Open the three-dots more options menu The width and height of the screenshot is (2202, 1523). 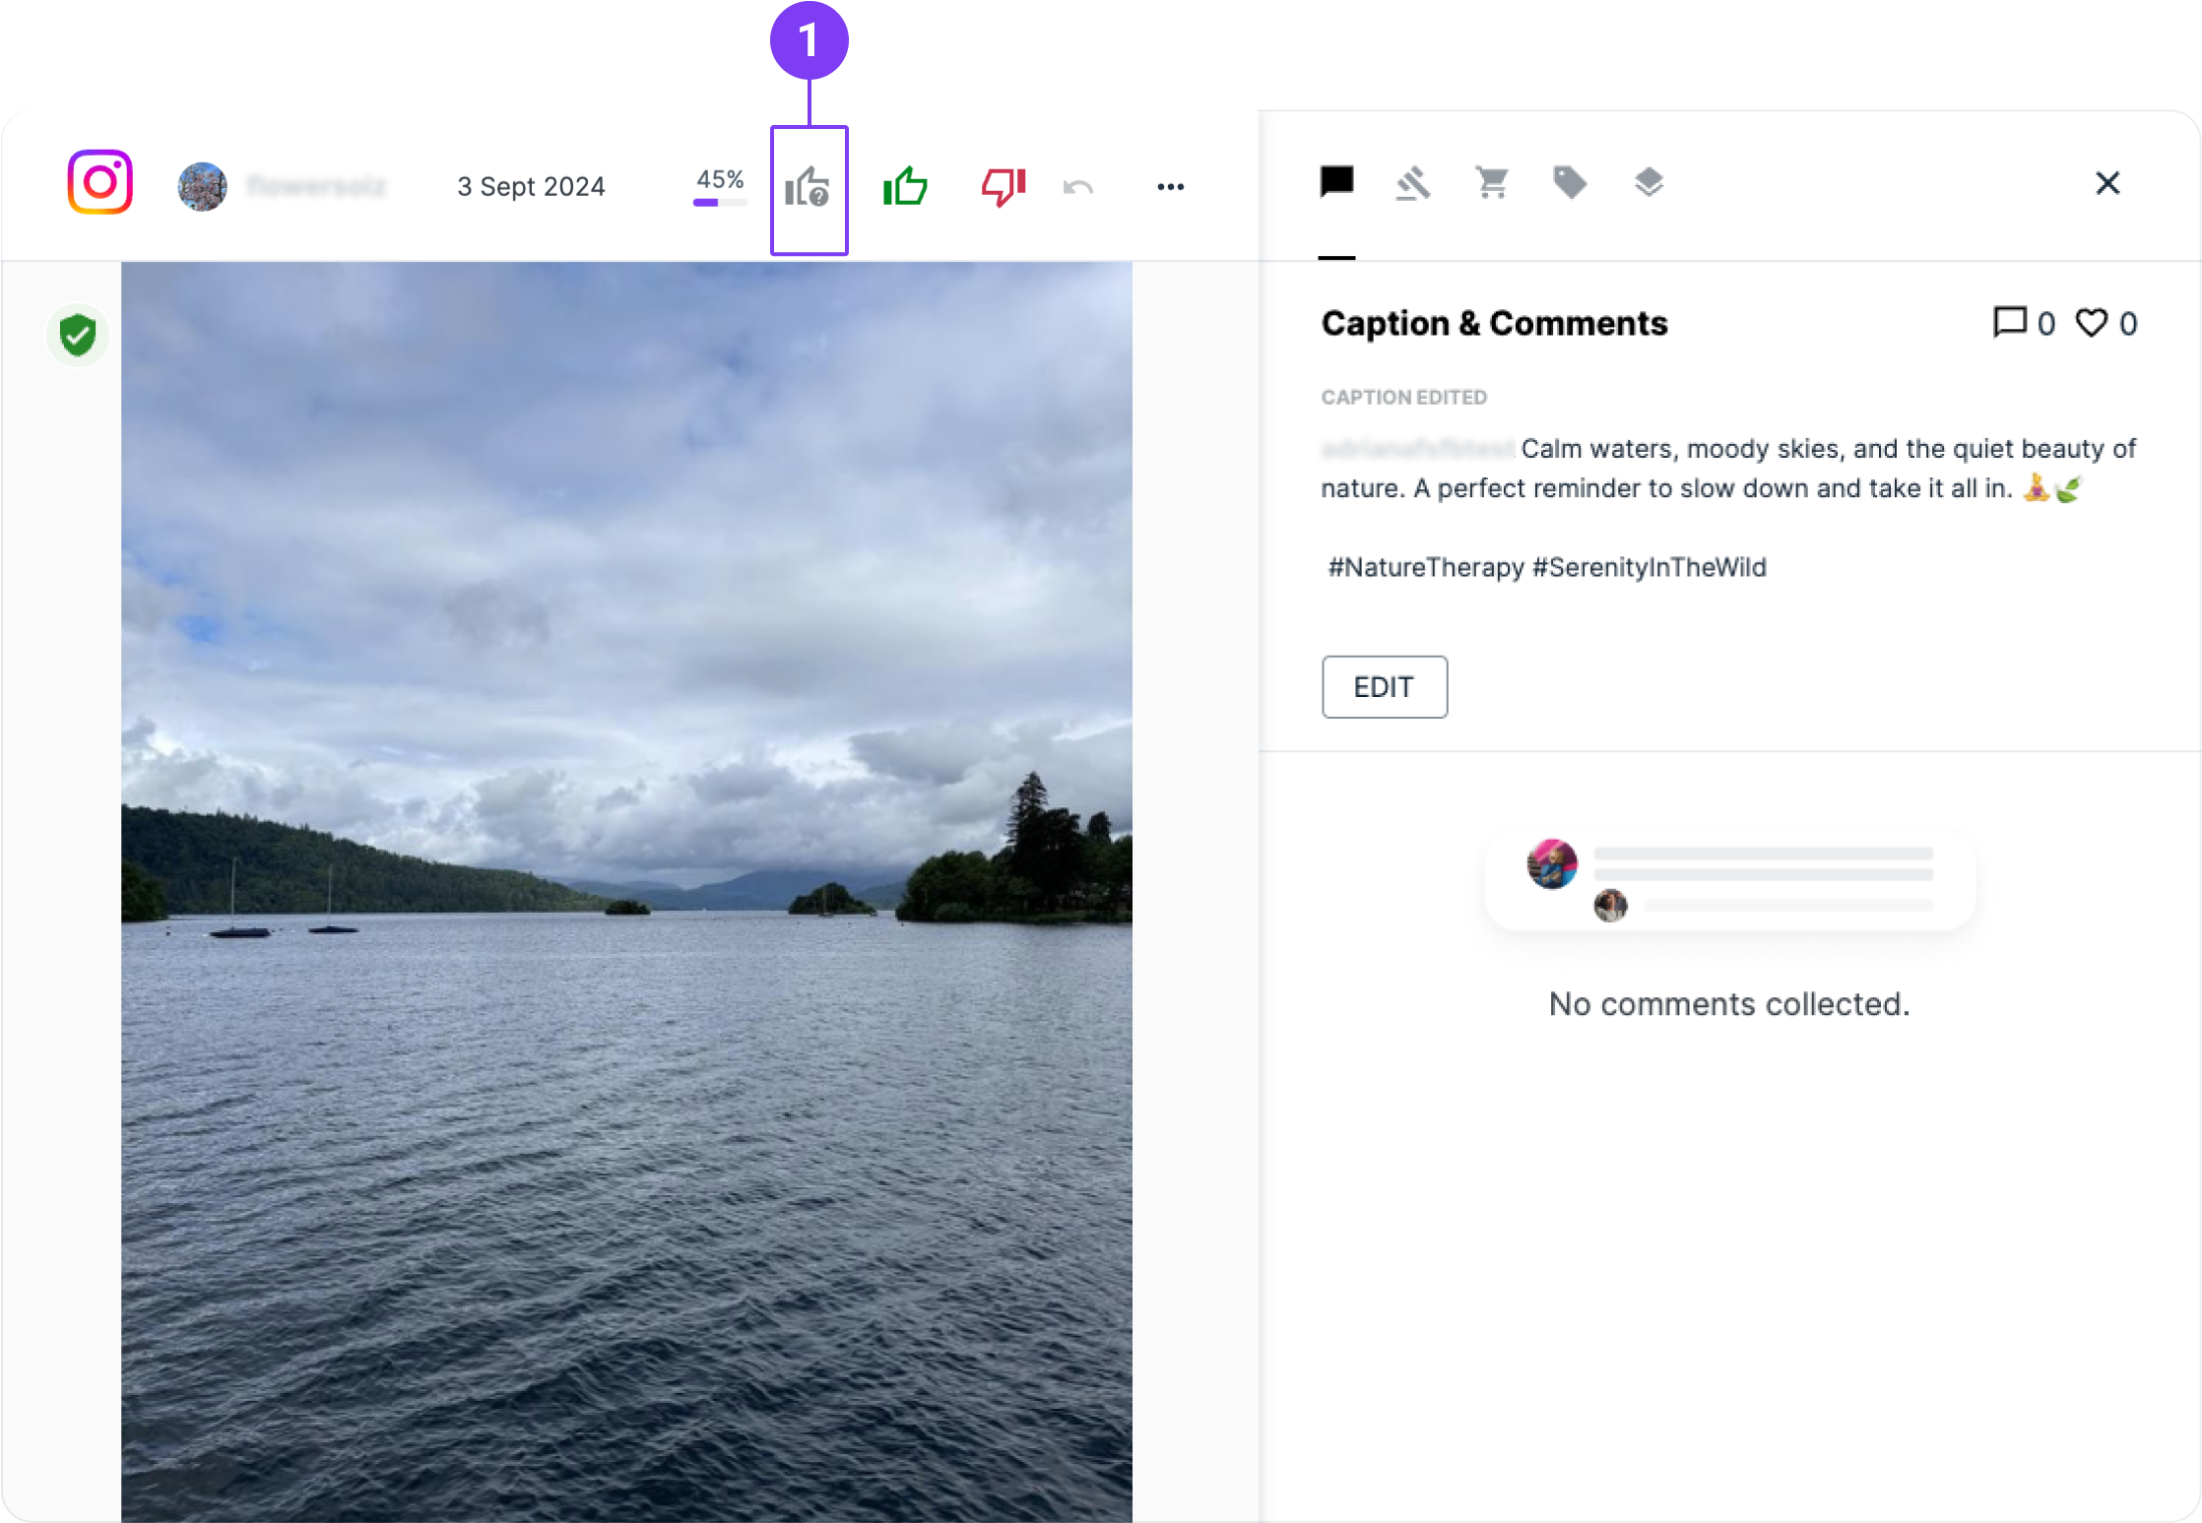point(1170,187)
